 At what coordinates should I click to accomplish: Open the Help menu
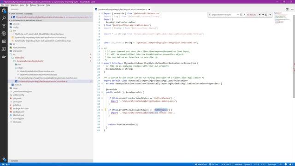[48, 5]
